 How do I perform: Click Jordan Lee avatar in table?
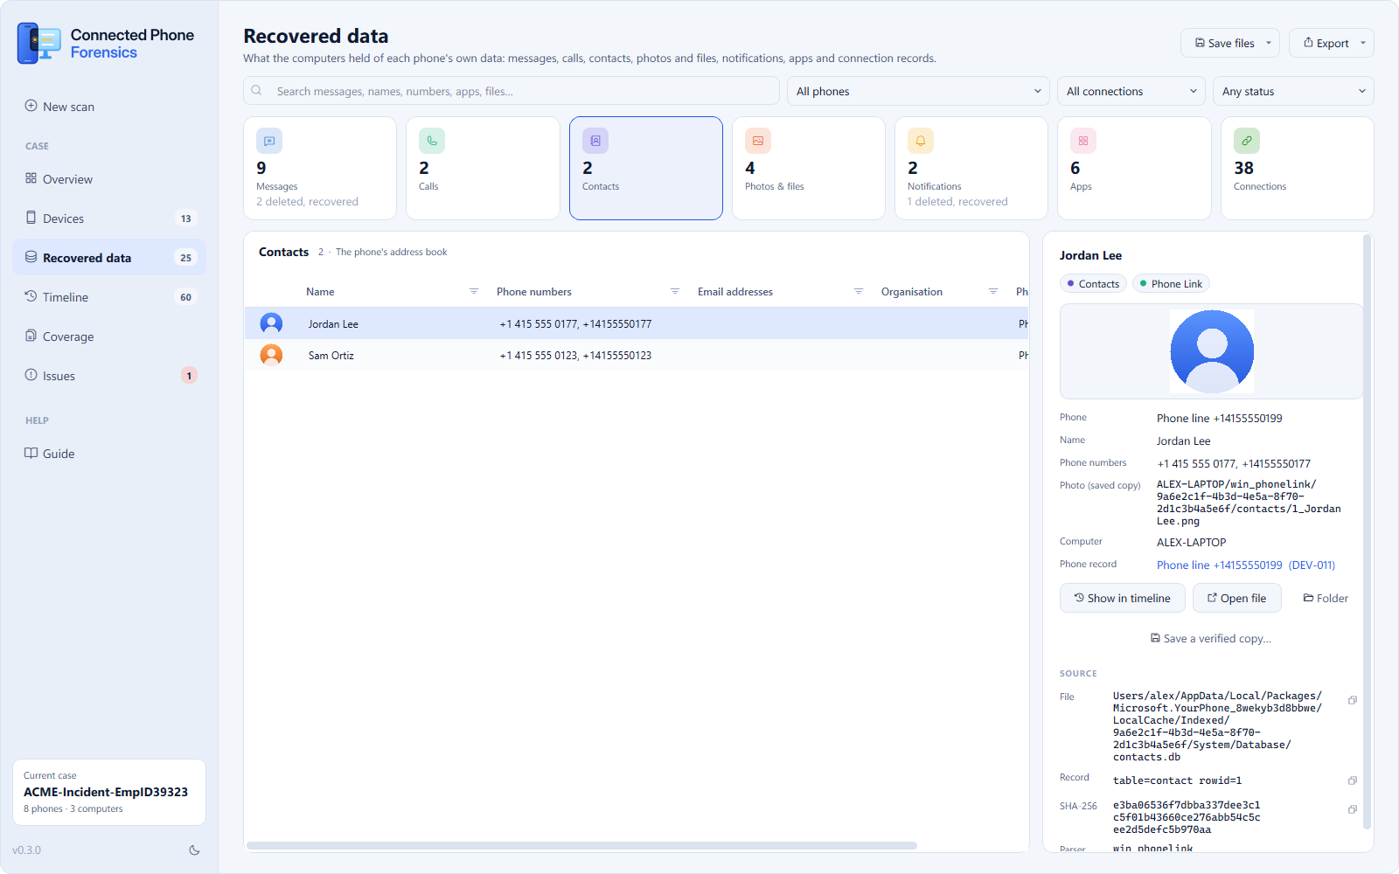271,323
